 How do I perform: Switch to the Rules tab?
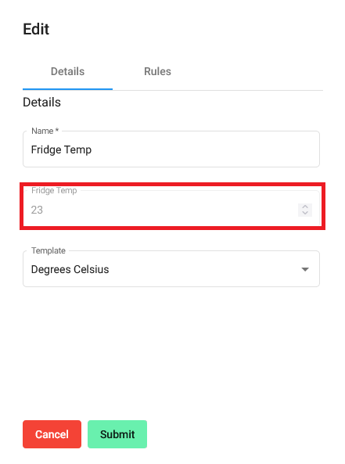[157, 71]
